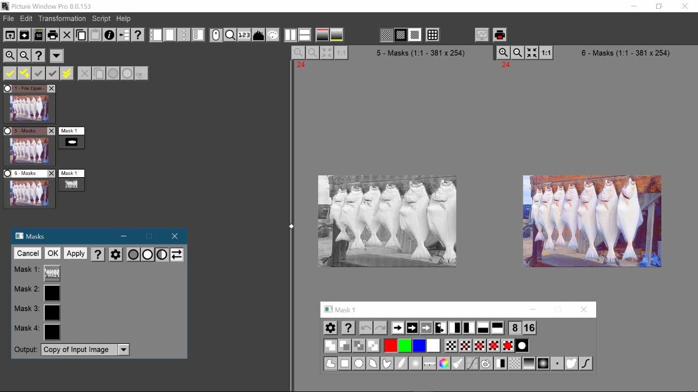Click Cancel in the Masks dialog
698x392 pixels.
coord(28,253)
